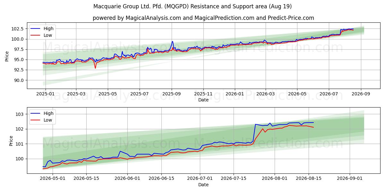Click the 2025-03 date tick label
Screen dimensions: 385x192
pyautogui.click(x=76, y=94)
